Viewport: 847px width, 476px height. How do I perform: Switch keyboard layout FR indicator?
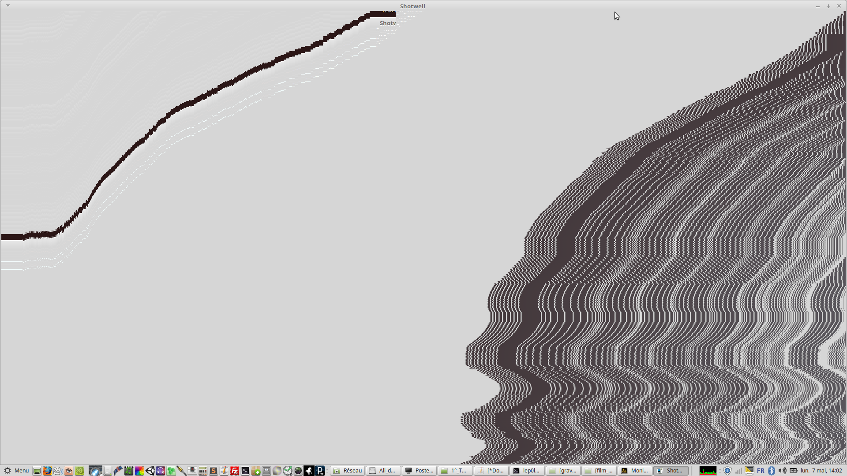761,471
